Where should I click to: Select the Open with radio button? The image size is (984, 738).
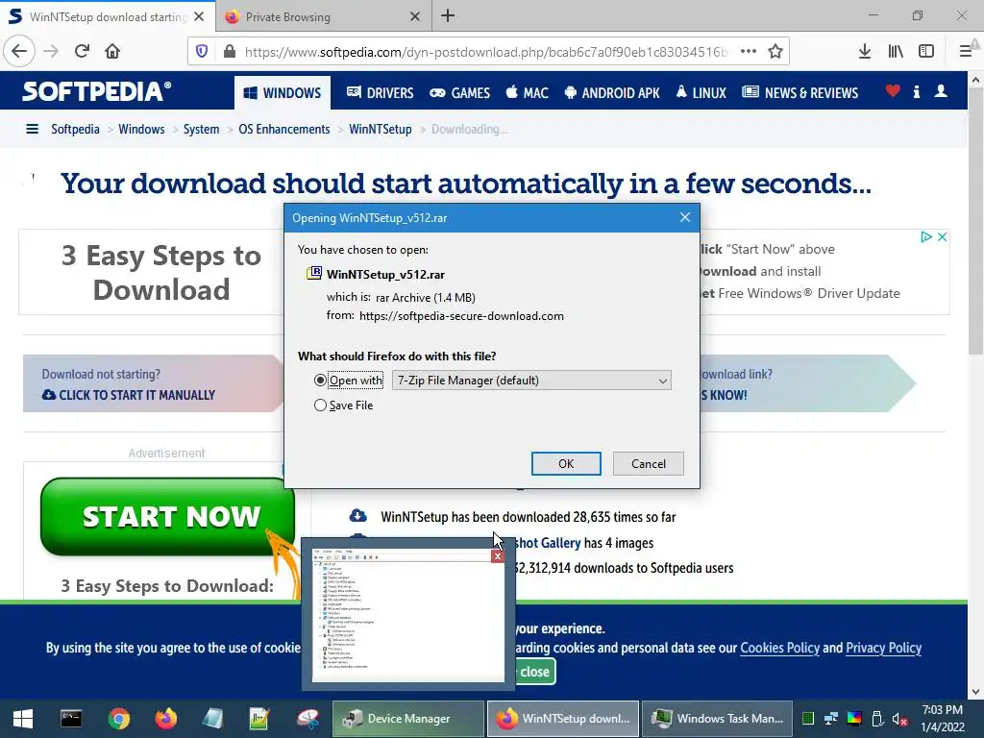[320, 381]
